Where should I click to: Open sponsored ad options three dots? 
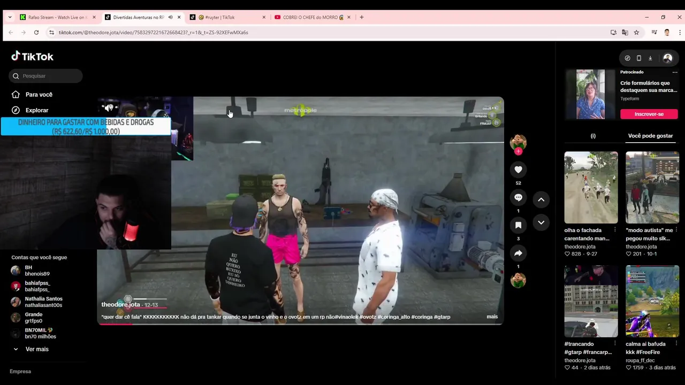[x=675, y=72]
